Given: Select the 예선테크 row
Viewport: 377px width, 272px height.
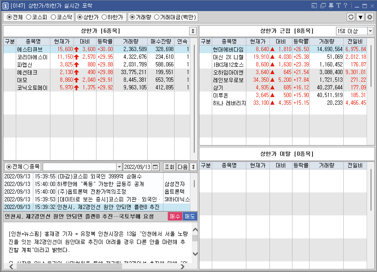Looking at the screenshot, I should 97,72.
